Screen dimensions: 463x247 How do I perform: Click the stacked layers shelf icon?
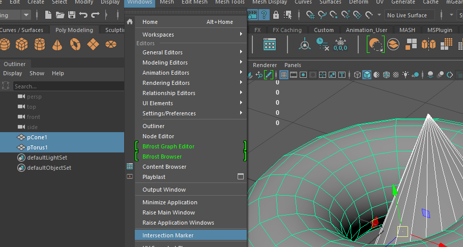(x=393, y=45)
